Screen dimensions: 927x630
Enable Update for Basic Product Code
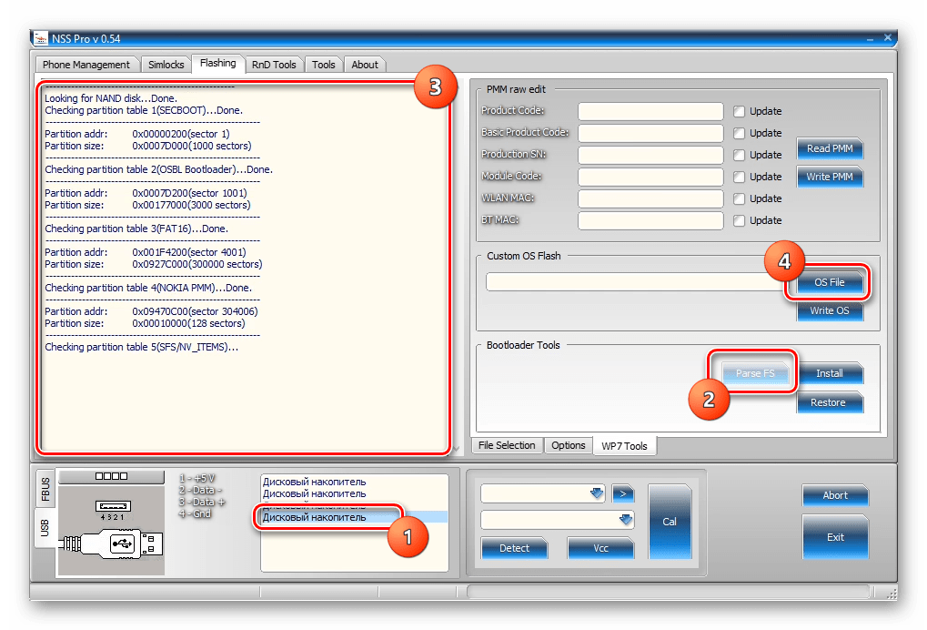tap(739, 133)
